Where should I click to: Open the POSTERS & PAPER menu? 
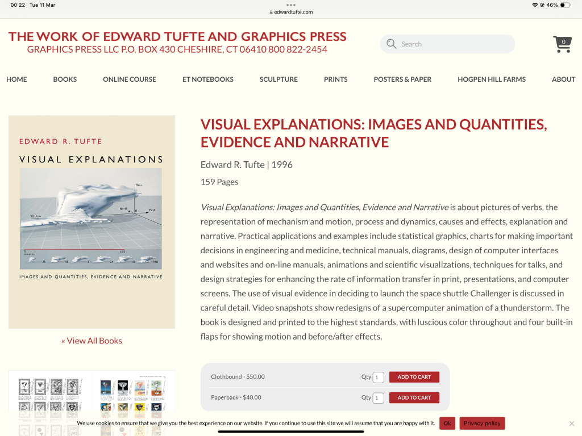402,79
